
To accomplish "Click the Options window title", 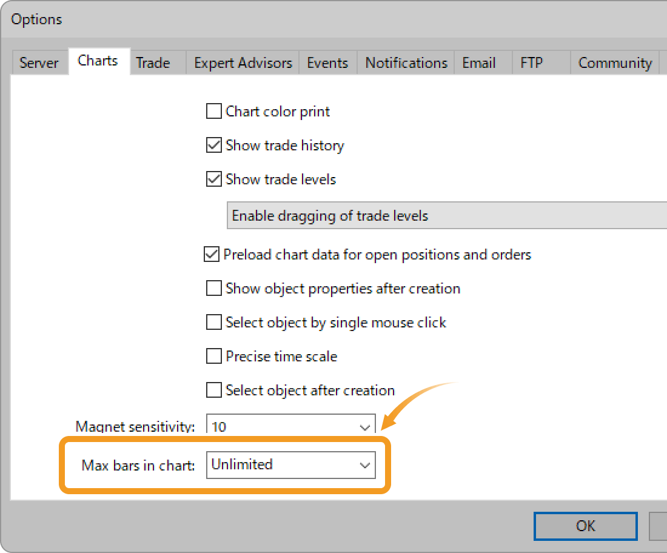I will pos(36,19).
